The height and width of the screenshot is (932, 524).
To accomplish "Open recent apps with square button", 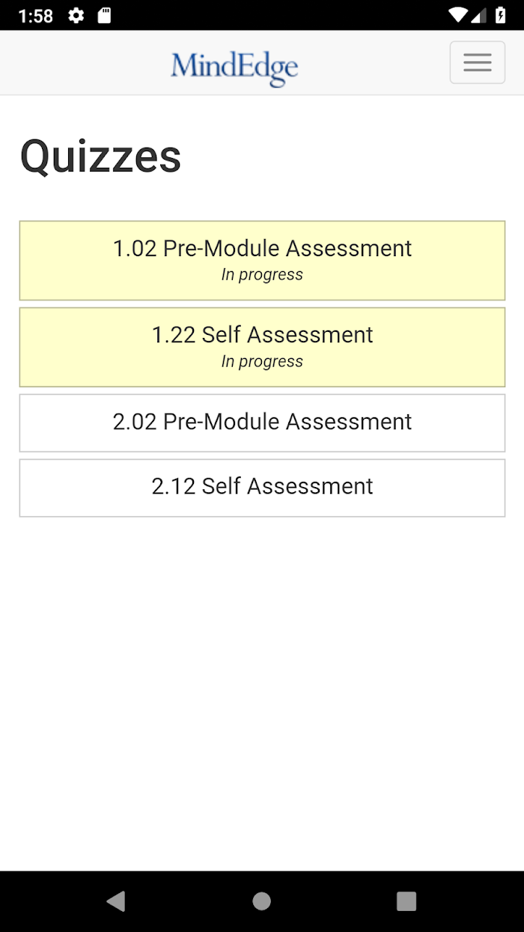I will (x=406, y=901).
